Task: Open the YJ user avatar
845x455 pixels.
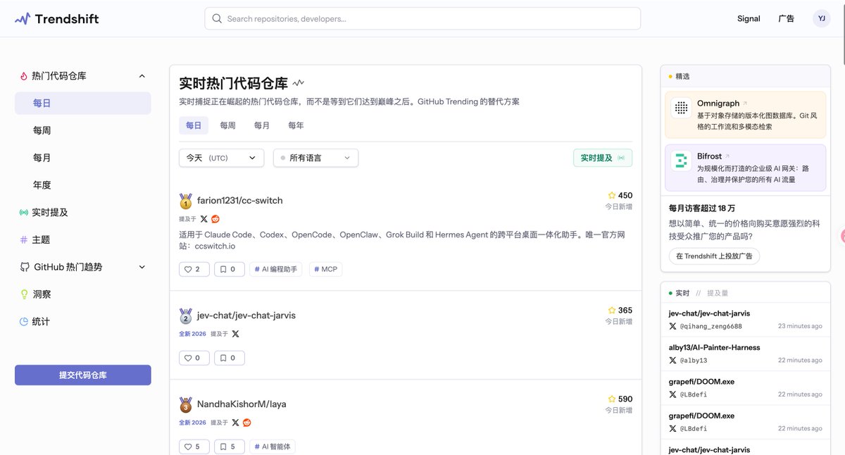Action: [x=822, y=19]
